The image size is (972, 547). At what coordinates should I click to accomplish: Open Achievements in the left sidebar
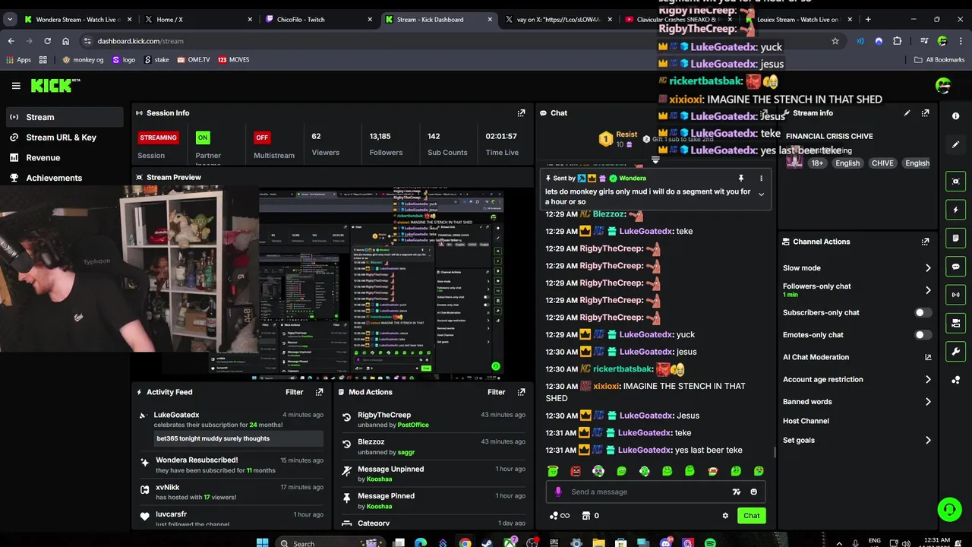pos(65,178)
